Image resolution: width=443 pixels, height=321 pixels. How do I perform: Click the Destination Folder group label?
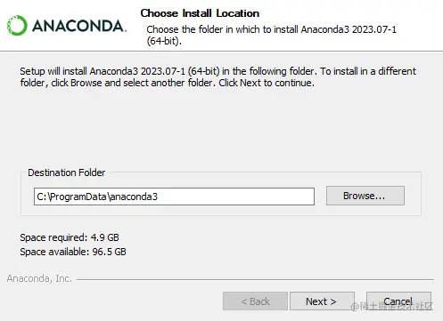tap(67, 173)
